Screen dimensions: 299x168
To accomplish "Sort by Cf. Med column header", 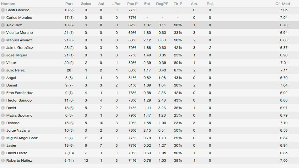I will pos(283,4).
